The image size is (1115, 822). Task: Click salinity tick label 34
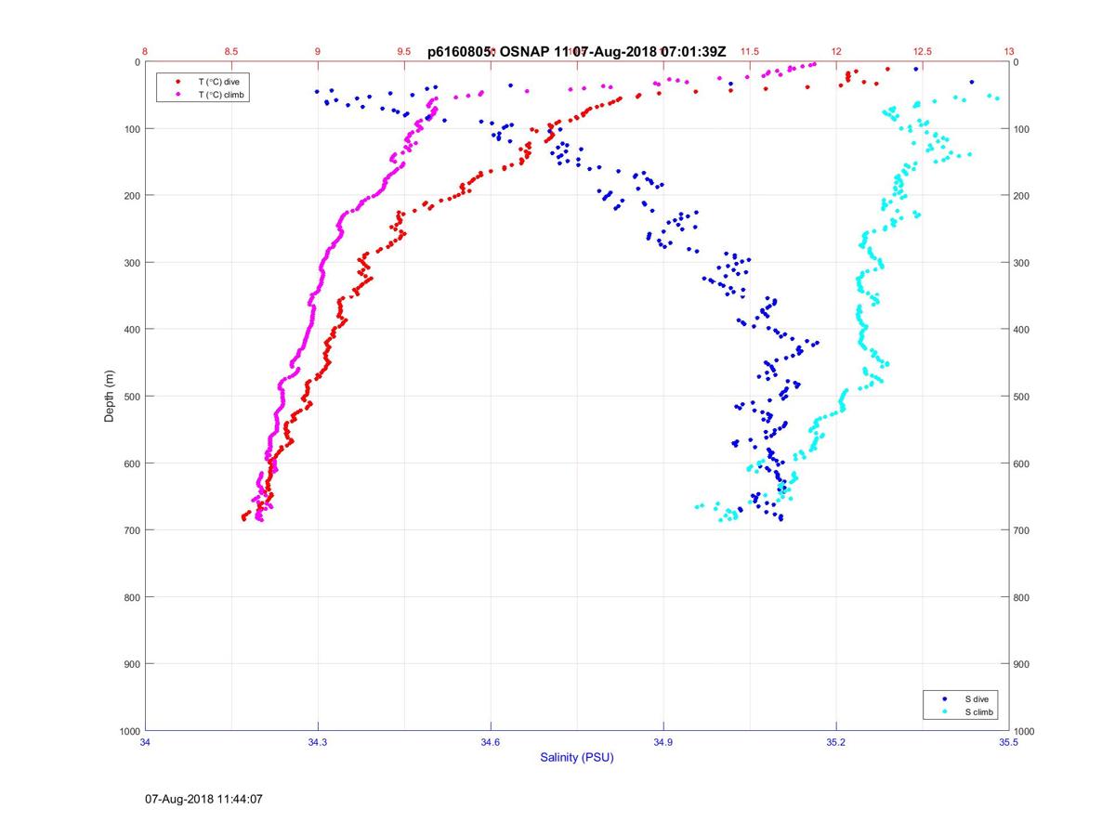click(x=146, y=742)
